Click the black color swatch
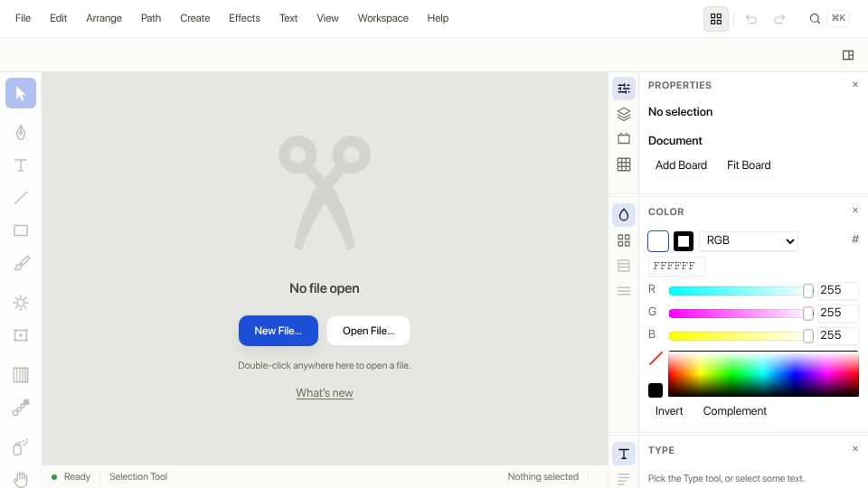Screen dimensions: 868x488 [656, 390]
